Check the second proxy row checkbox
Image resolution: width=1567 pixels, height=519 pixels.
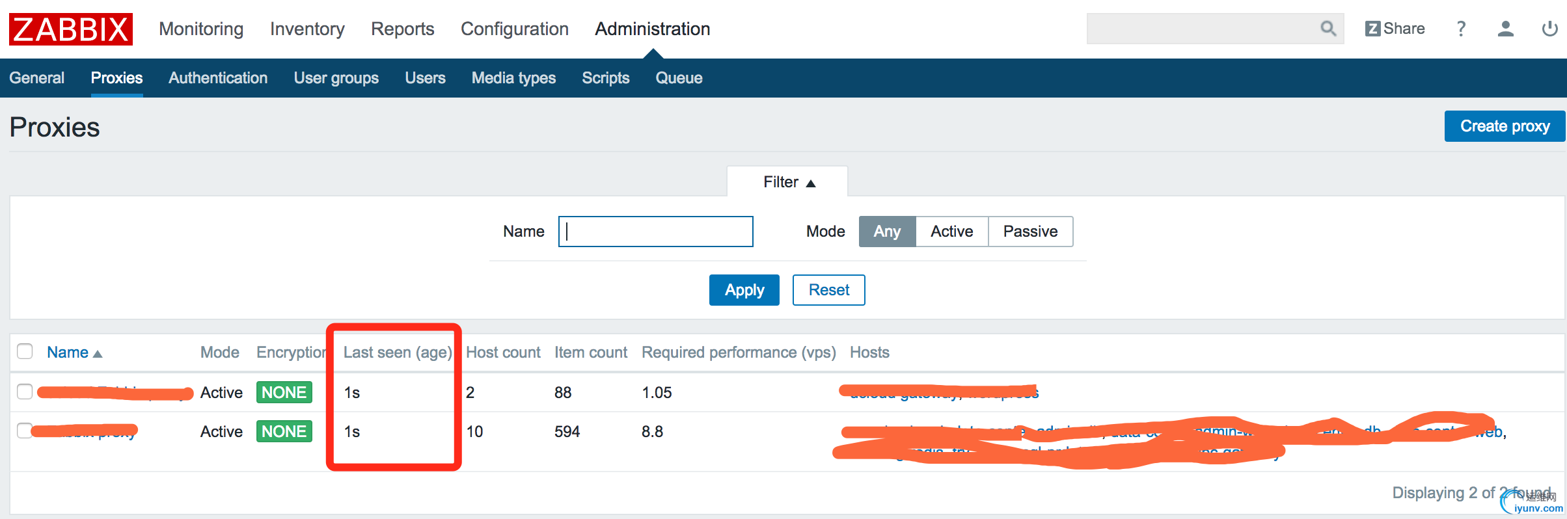[25, 431]
